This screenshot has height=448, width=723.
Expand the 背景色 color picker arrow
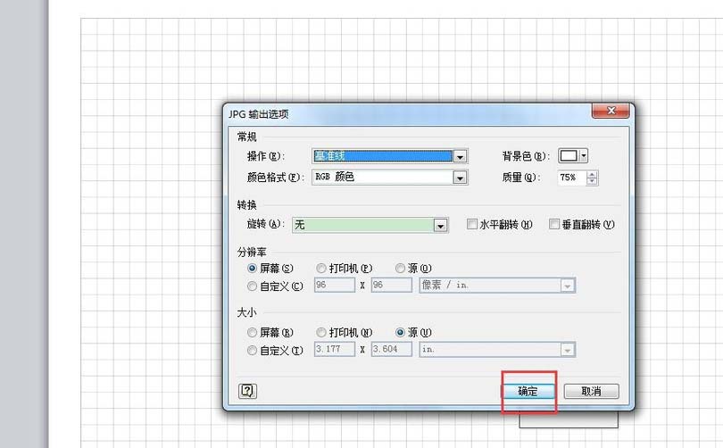(584, 156)
